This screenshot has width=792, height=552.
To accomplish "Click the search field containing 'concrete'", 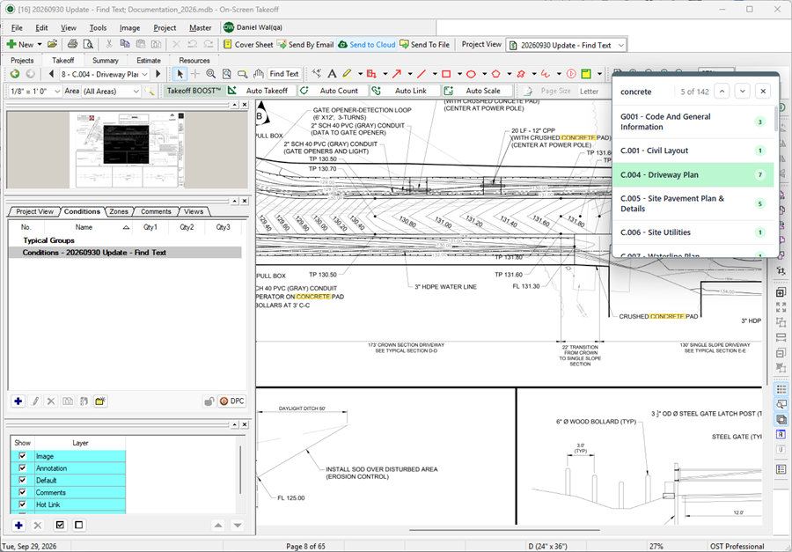I will coord(645,92).
